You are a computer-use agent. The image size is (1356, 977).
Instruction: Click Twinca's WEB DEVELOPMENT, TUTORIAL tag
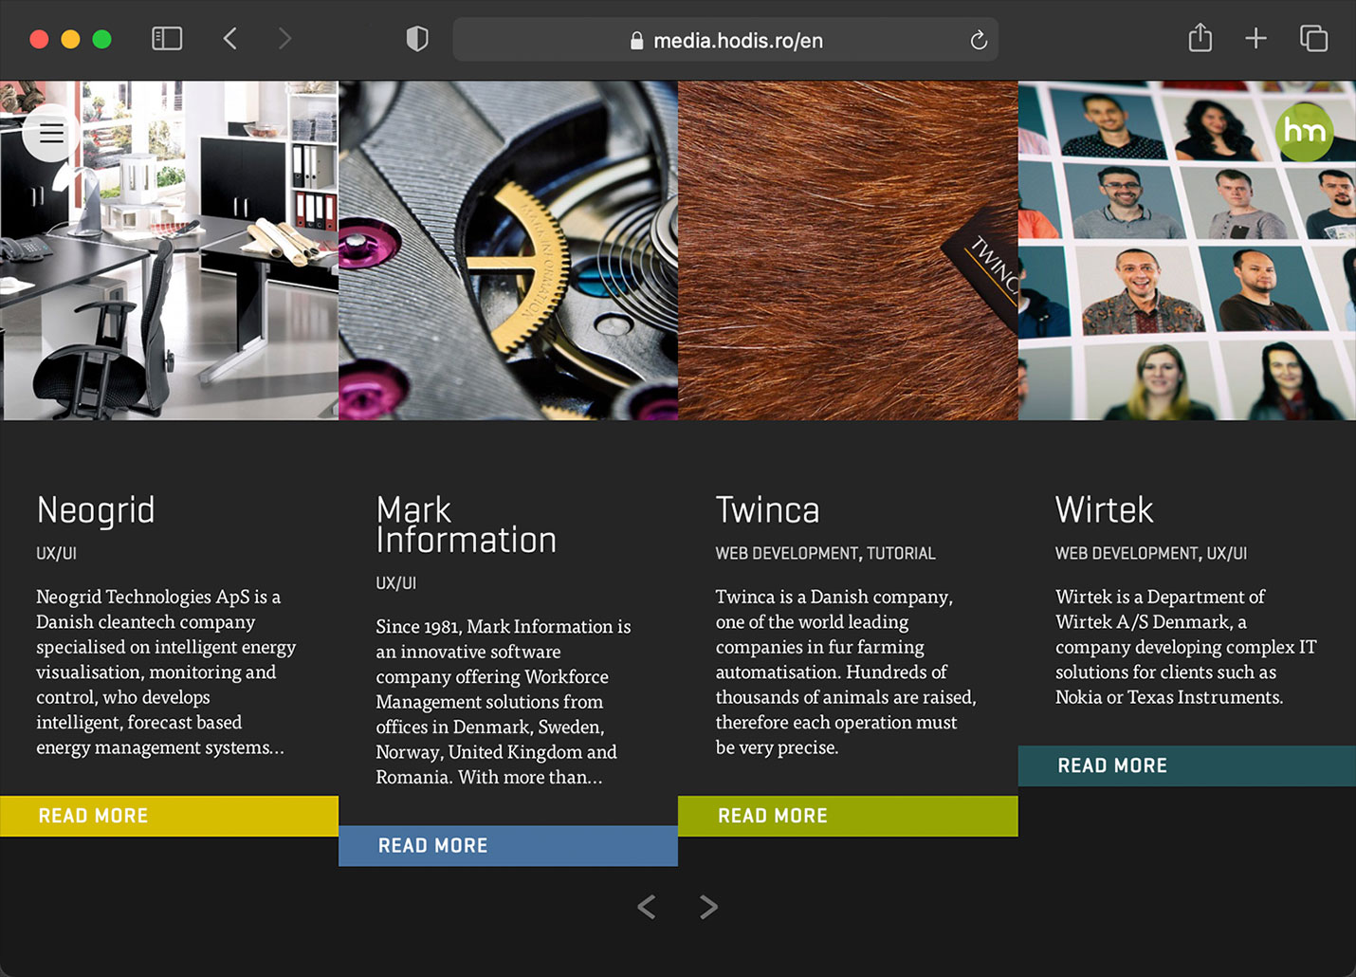(825, 553)
